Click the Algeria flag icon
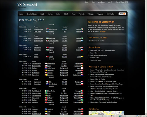This screenshot has width=147, height=117. [x=47, y=50]
